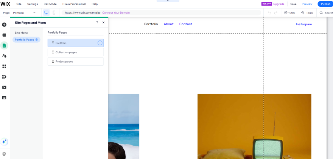Click the Portfolio page icon in list
The height and width of the screenshot is (159, 333).
coord(53,43)
